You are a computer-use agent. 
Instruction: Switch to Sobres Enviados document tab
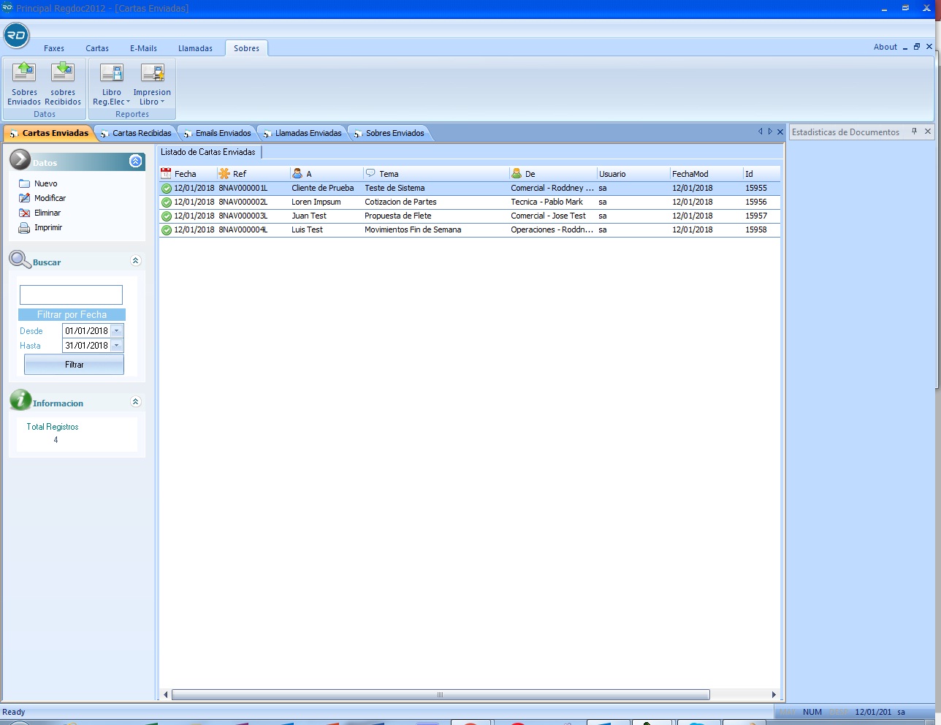389,133
